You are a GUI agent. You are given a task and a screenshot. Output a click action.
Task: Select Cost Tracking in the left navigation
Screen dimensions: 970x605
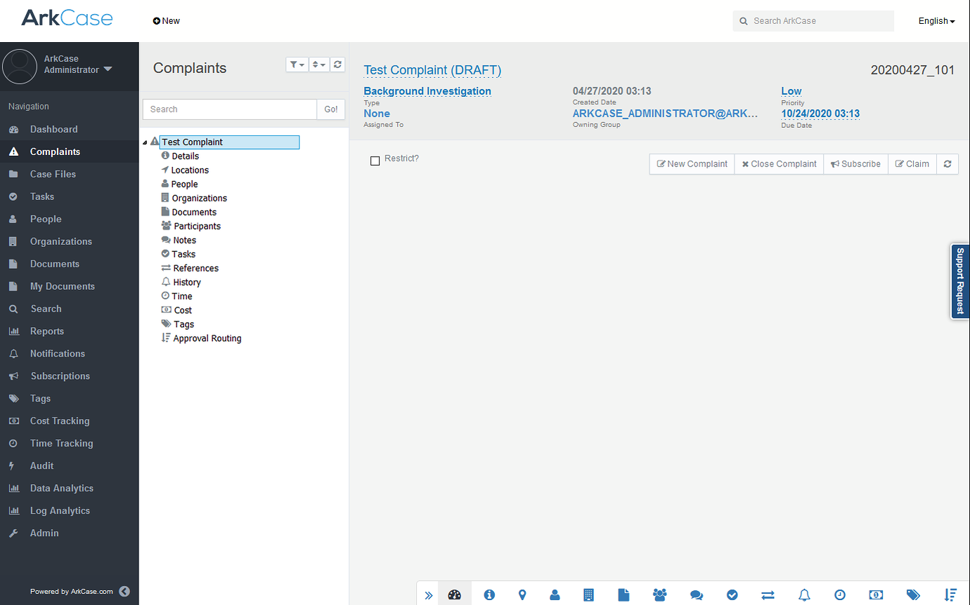pos(60,421)
